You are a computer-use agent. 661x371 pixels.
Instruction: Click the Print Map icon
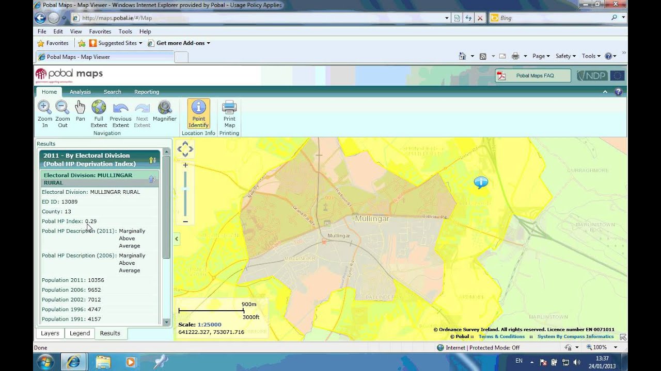[229, 107]
